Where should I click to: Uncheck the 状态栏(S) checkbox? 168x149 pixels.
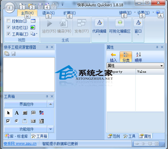[x=8, y=27]
